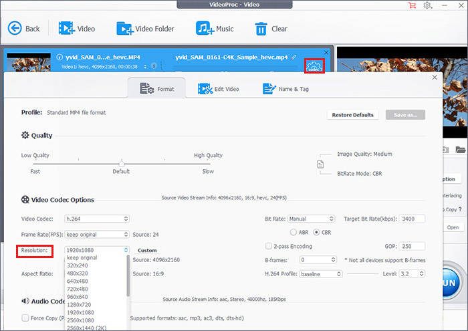Screen dimensions: 468x331
Task: Open the Video Codec h.264 dropdown
Action: (x=97, y=219)
